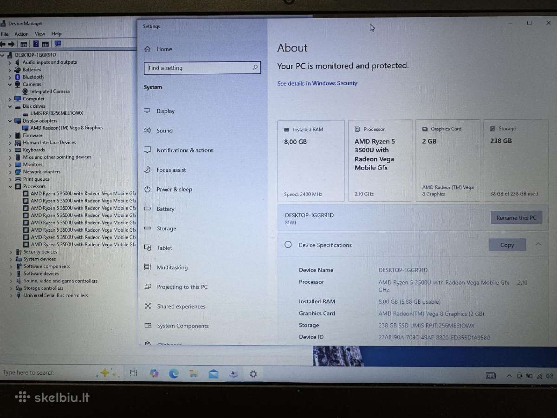The height and width of the screenshot is (418, 557).
Task: Open Help menu in Device Manager
Action: coord(56,34)
